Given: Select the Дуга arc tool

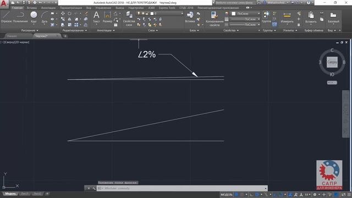Looking at the screenshot, I should (x=45, y=17).
